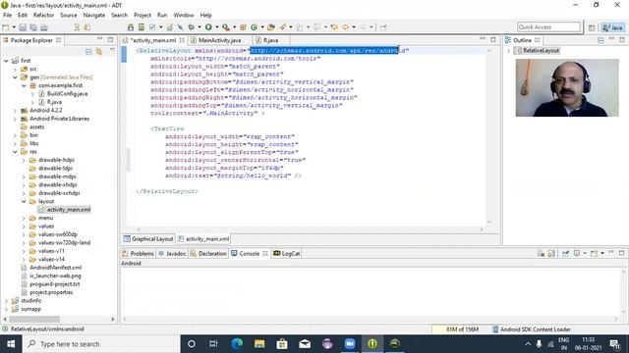Minimize the Package Explorer panel
Screen dimensions: 629x353
tap(100, 39)
